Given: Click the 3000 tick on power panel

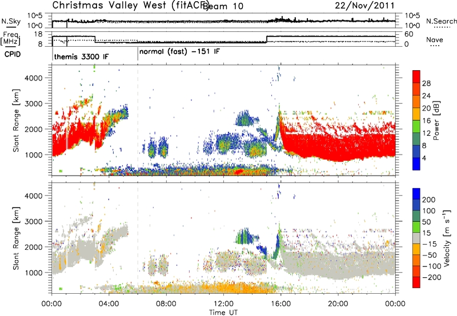Looking at the screenshot, I should pyautogui.click(x=33, y=104).
